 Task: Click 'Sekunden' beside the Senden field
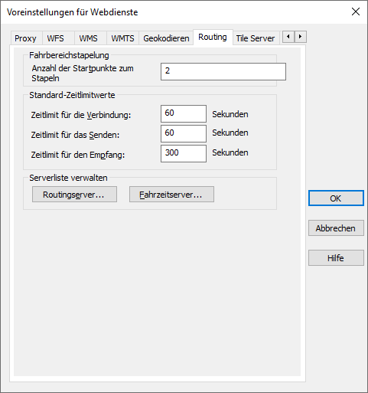(x=230, y=133)
